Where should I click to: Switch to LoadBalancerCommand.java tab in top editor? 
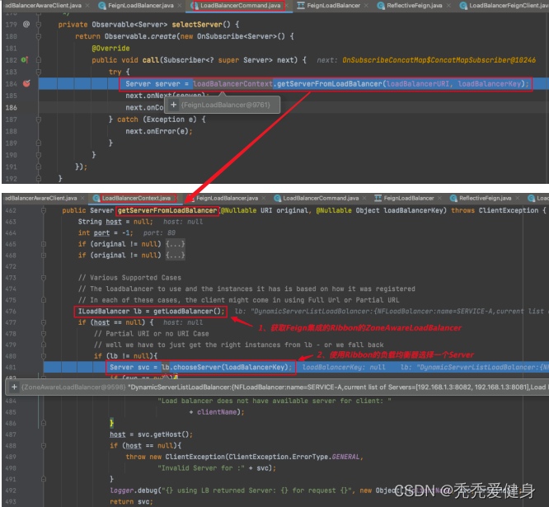pyautogui.click(x=240, y=6)
